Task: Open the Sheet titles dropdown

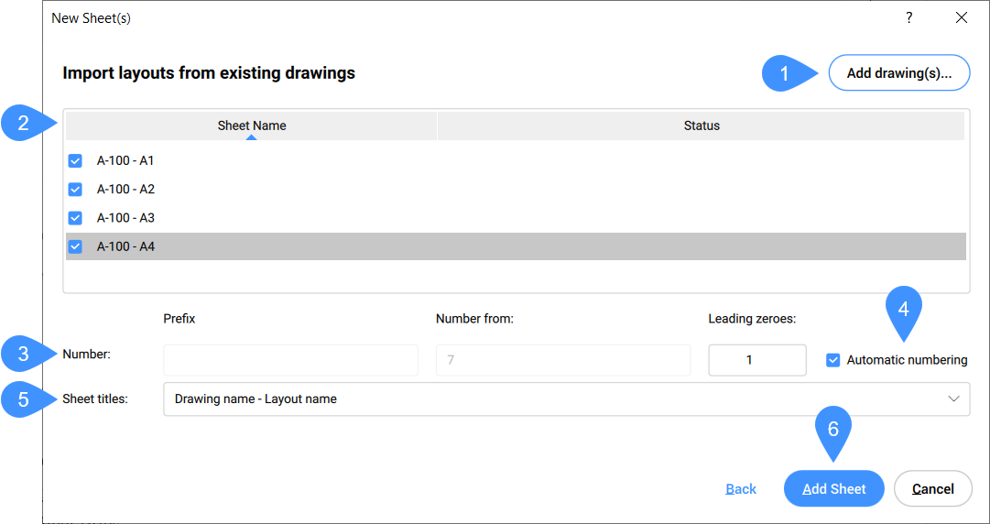Action: coord(565,399)
